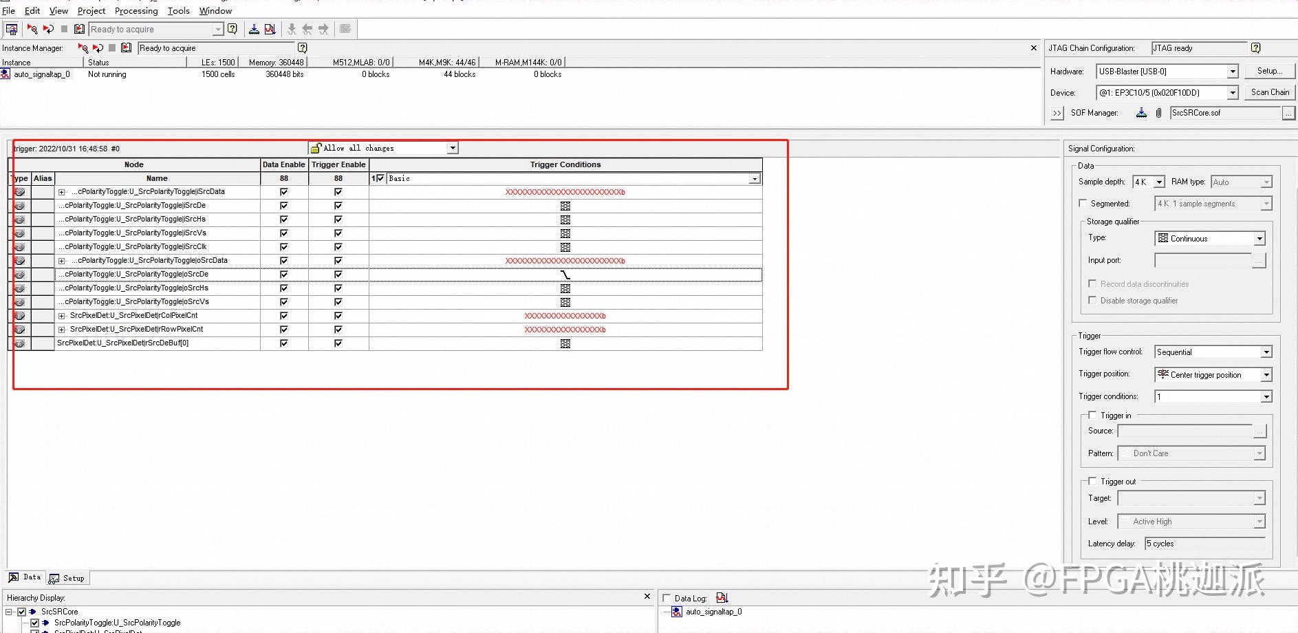Toggle Trigger Enable for oSrcDe node

pyautogui.click(x=338, y=275)
